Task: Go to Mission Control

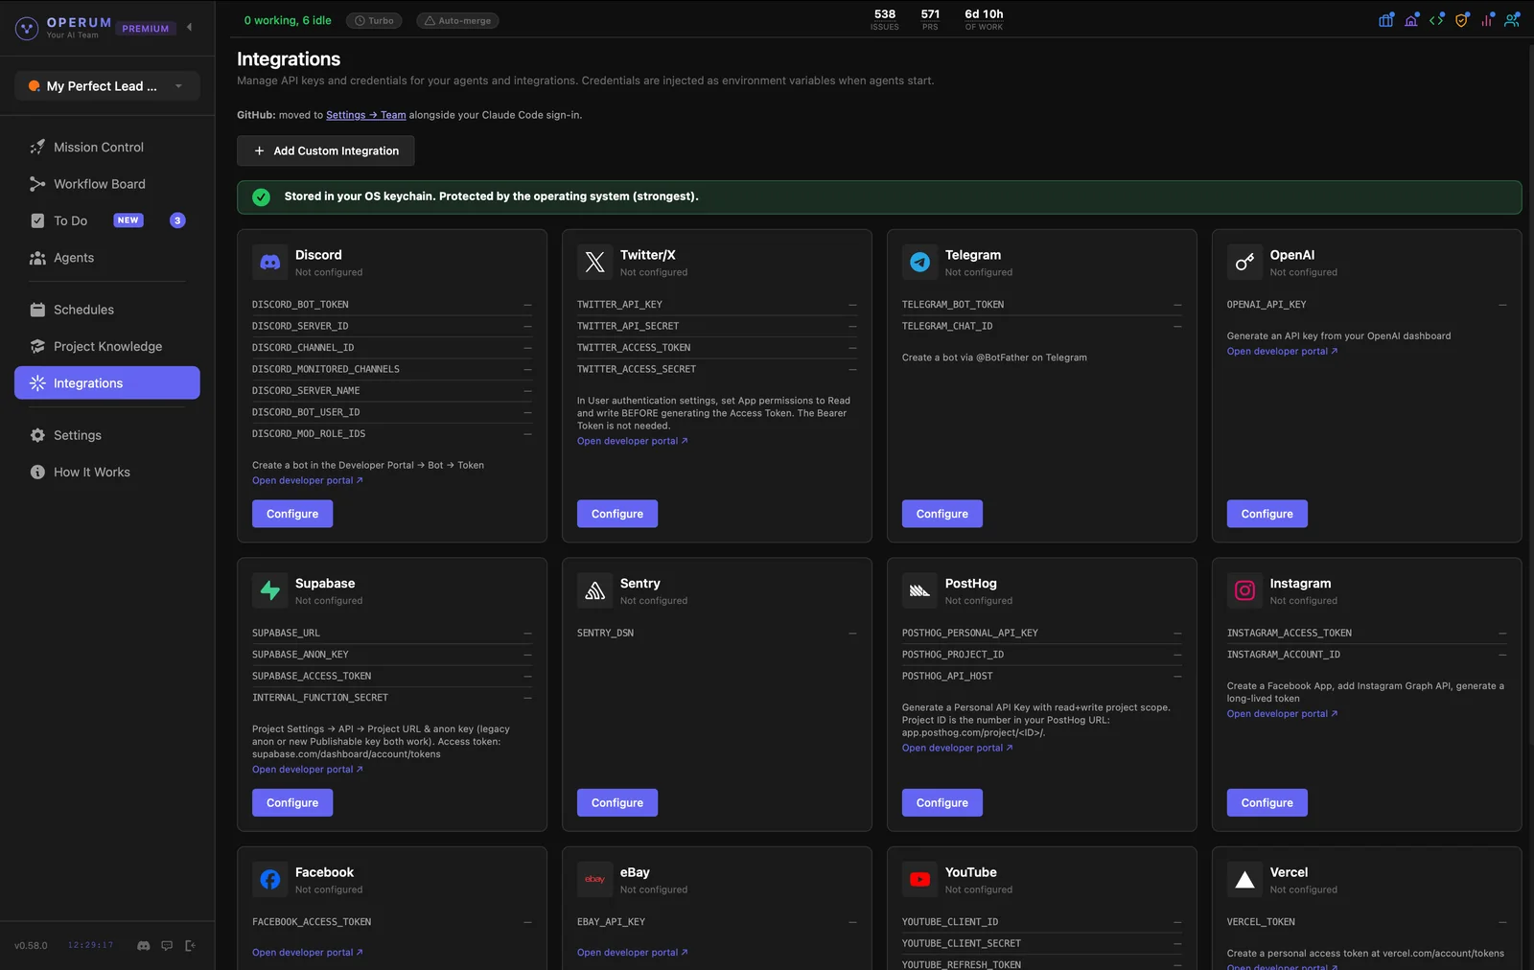Action: click(107, 147)
